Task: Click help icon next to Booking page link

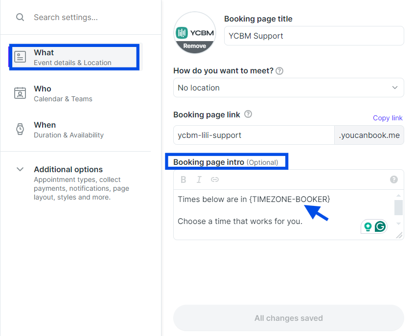Action: pyautogui.click(x=248, y=114)
